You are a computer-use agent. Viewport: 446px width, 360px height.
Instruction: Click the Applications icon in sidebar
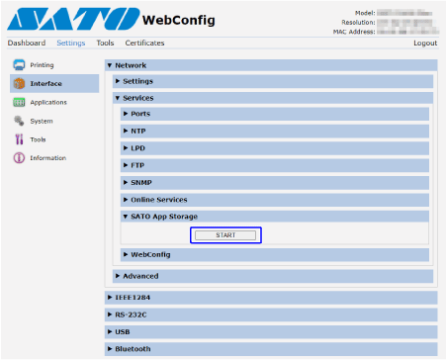tap(19, 102)
